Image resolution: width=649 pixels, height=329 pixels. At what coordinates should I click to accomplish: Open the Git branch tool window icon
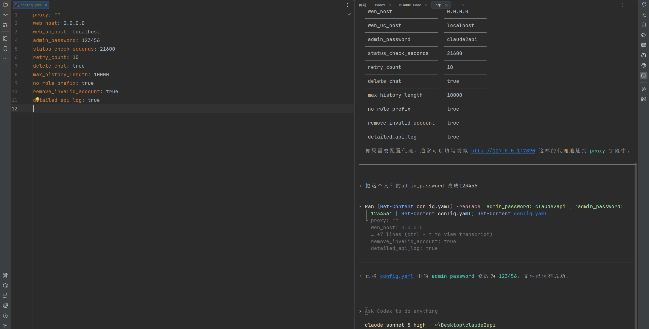[x=5, y=326]
